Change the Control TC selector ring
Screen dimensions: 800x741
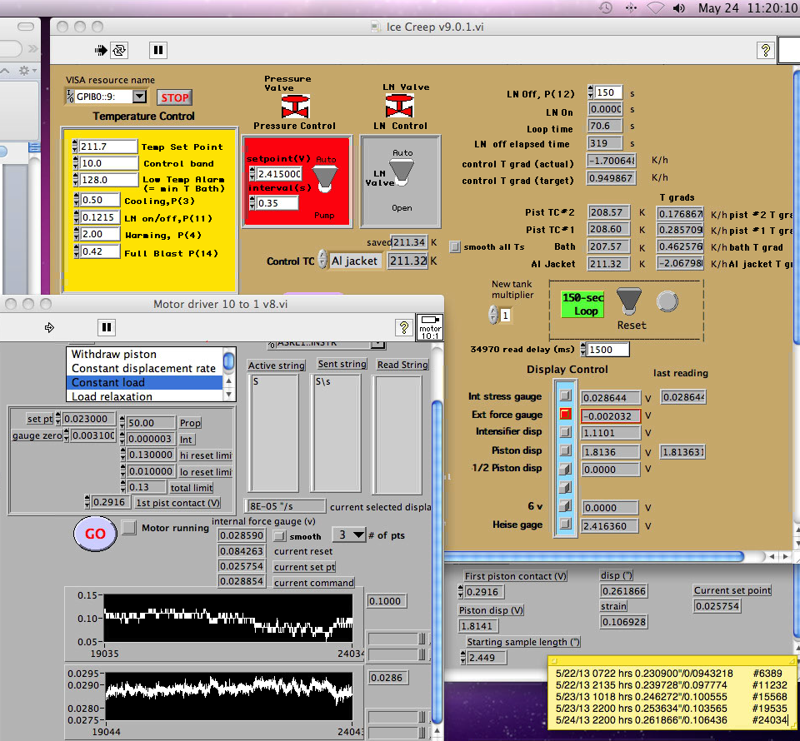(322, 261)
